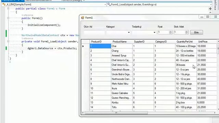219x123 pixels.
Task: Click the grid horizontal scrollbar left arrow
Action: point(83,113)
